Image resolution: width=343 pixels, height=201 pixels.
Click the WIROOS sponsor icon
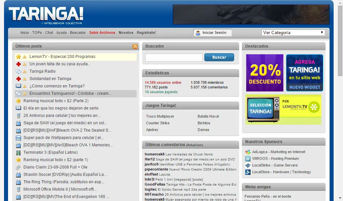248,159
